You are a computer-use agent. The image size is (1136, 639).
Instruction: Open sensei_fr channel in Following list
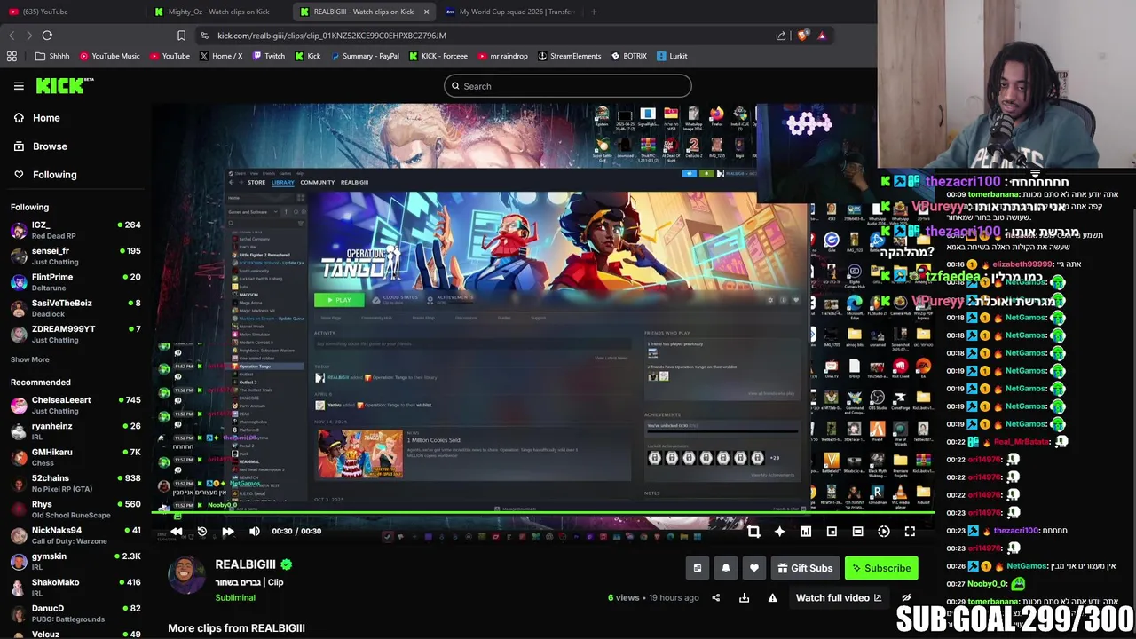click(75, 256)
